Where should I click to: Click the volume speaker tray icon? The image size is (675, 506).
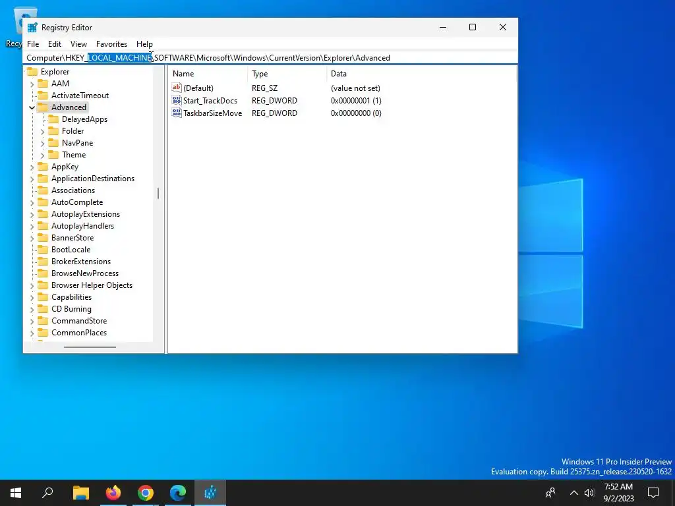click(x=589, y=493)
